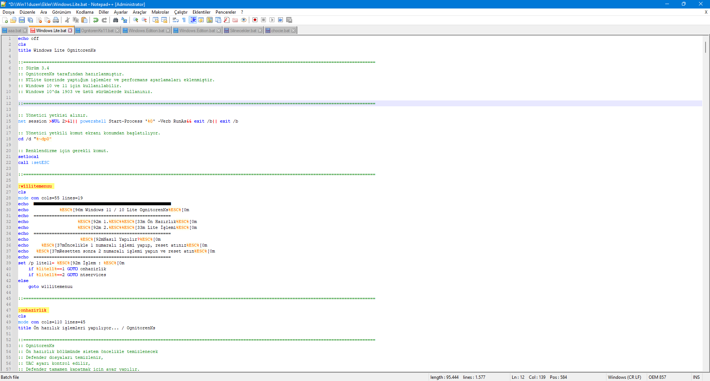Open a file using folder icon
The image size is (710, 381).
point(14,20)
